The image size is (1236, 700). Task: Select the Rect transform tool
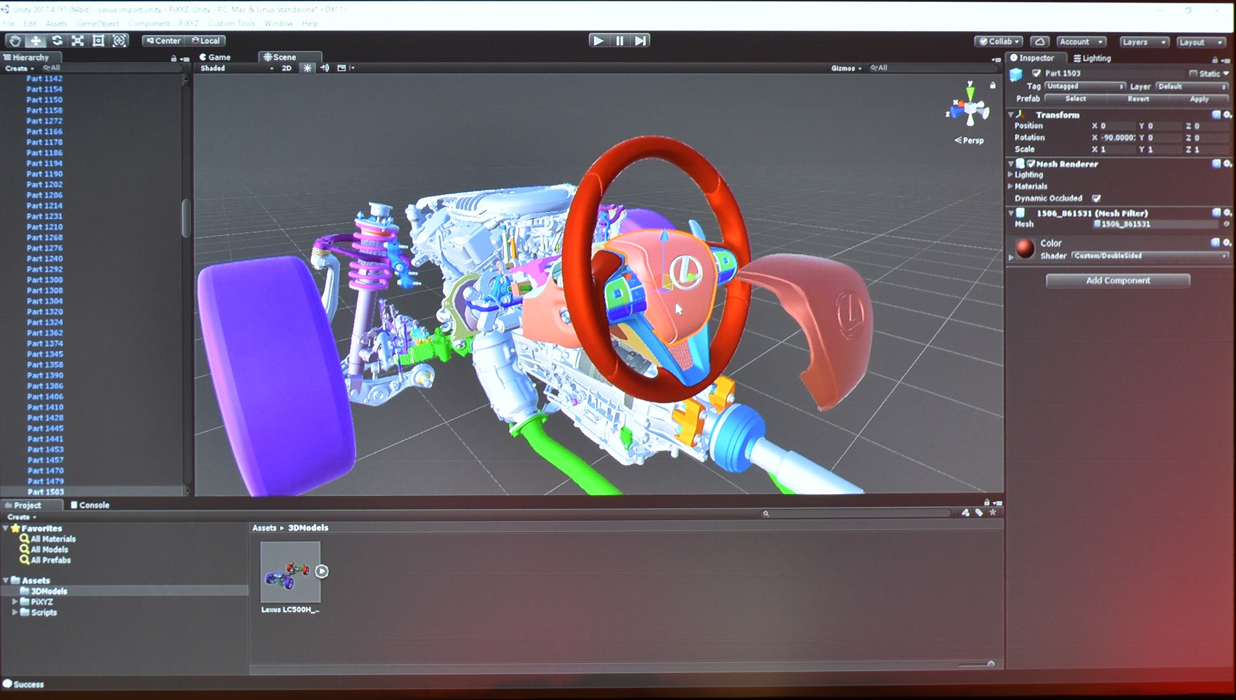point(98,41)
